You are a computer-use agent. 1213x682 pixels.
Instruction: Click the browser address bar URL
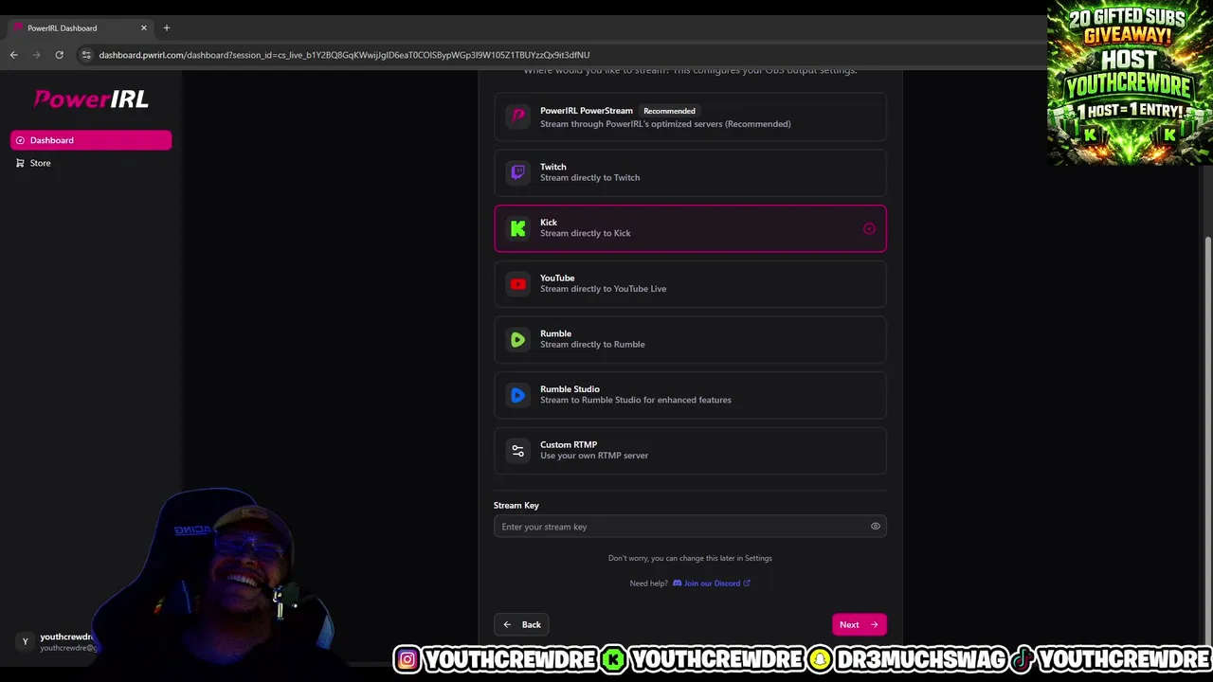coord(344,55)
